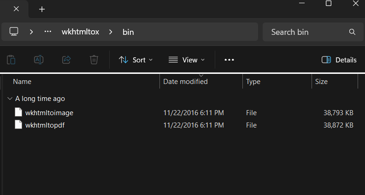Image resolution: width=365 pixels, height=195 pixels.
Task: Open the Sort dropdown
Action: pyautogui.click(x=135, y=60)
